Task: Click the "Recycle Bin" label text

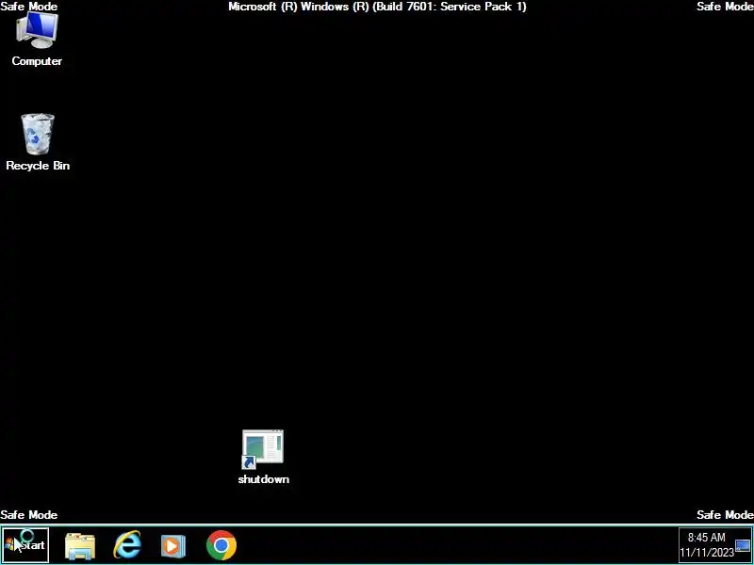Action: click(38, 166)
